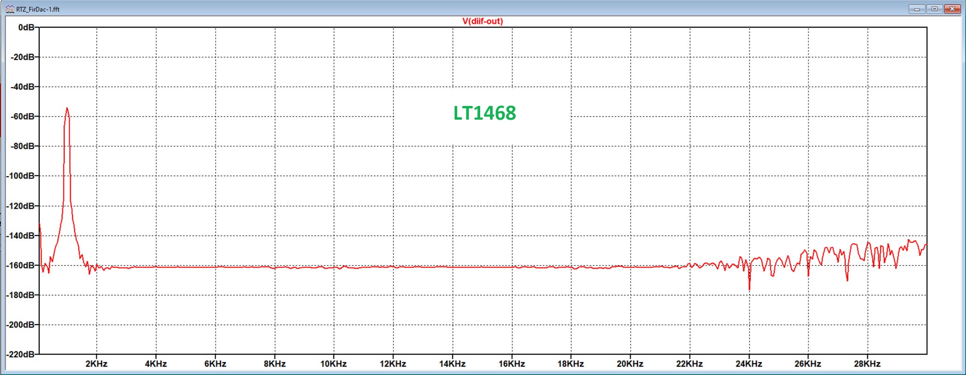
Task: Close the RTZ_FirDac-1.fft window
Action: [x=952, y=9]
